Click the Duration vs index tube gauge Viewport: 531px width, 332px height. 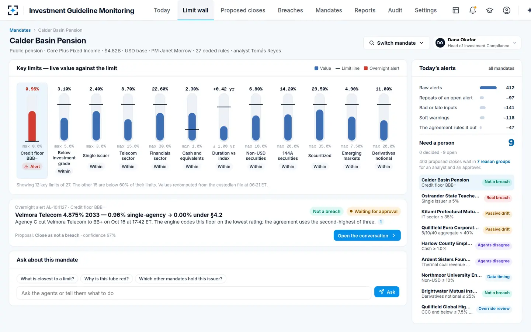[x=224, y=117]
